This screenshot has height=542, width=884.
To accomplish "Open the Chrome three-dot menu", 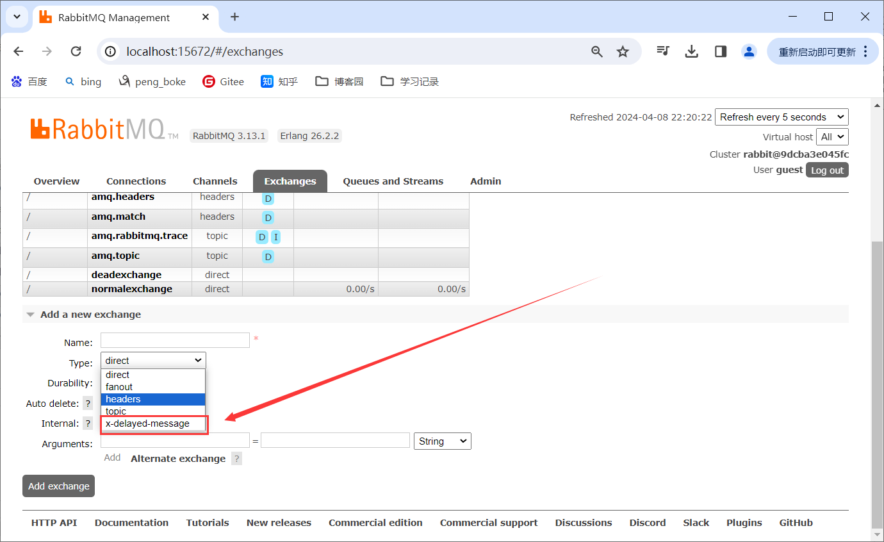I will (866, 51).
